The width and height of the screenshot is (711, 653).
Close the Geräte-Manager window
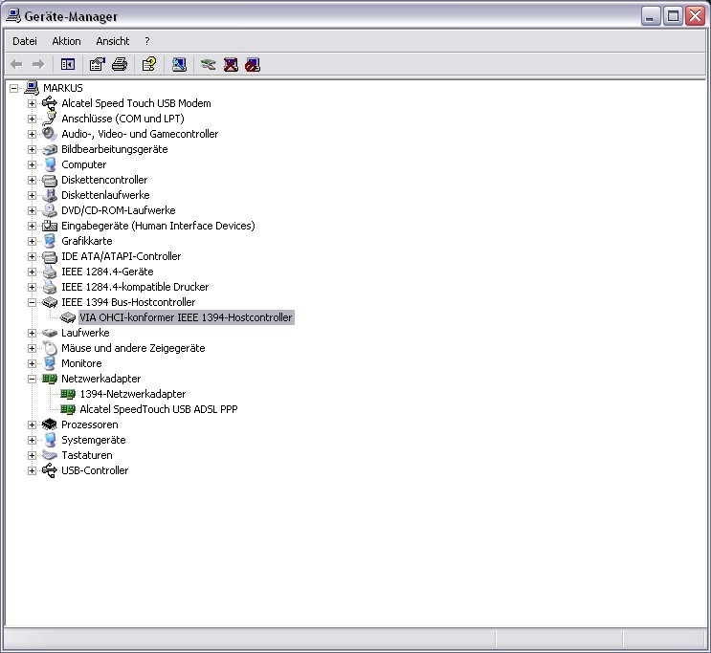(695, 16)
